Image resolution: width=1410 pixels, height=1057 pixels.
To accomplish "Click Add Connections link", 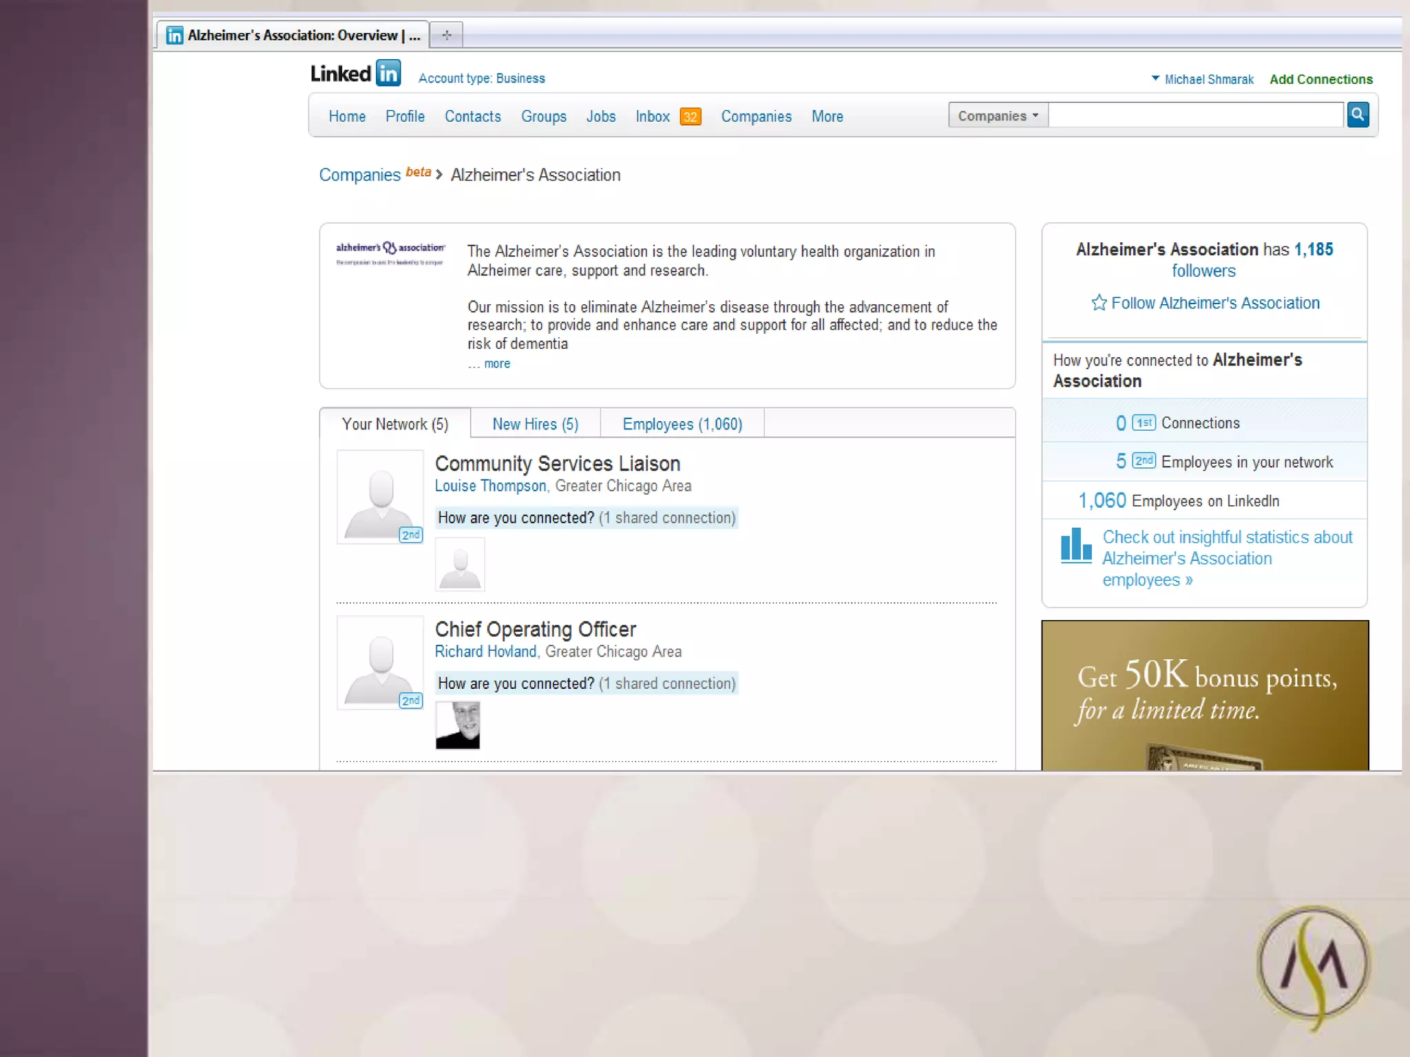I will click(1320, 80).
